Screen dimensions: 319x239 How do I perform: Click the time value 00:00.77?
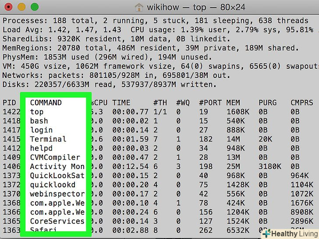click(x=131, y=112)
